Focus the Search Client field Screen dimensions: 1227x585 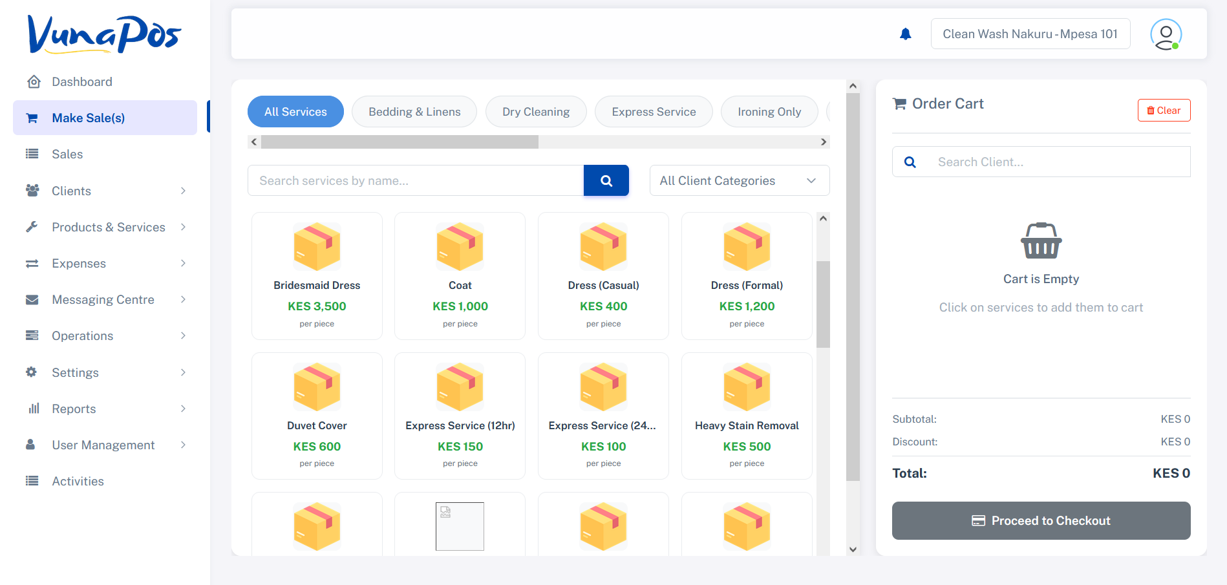1059,162
